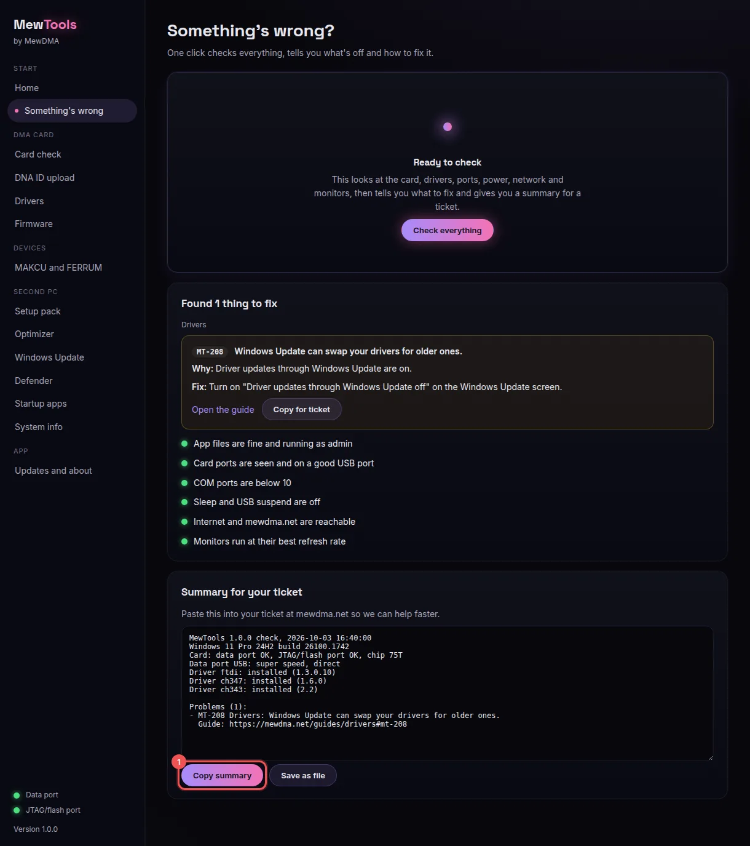
Task: Click 'Windows Update can swap your drivers' title
Action: [348, 351]
